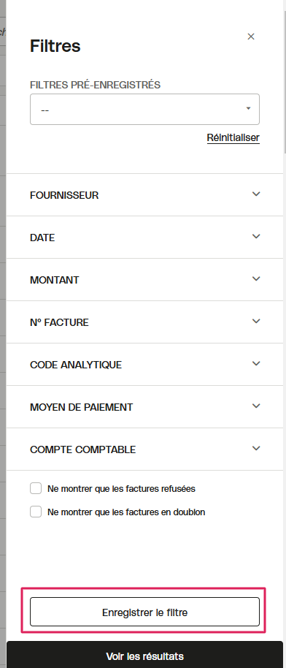Viewport: 286px width, 668px height.
Task: Click the Voir les résultats button
Action: point(144,656)
